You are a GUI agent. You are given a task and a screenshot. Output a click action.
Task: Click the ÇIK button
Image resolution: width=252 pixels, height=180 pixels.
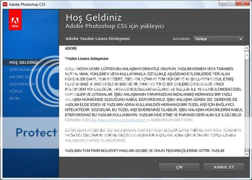[179, 167]
